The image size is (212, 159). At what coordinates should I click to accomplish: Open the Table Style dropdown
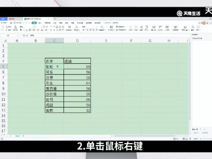(121, 27)
